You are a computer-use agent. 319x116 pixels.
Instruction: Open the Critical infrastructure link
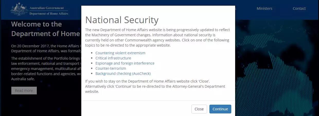[x=113, y=58]
